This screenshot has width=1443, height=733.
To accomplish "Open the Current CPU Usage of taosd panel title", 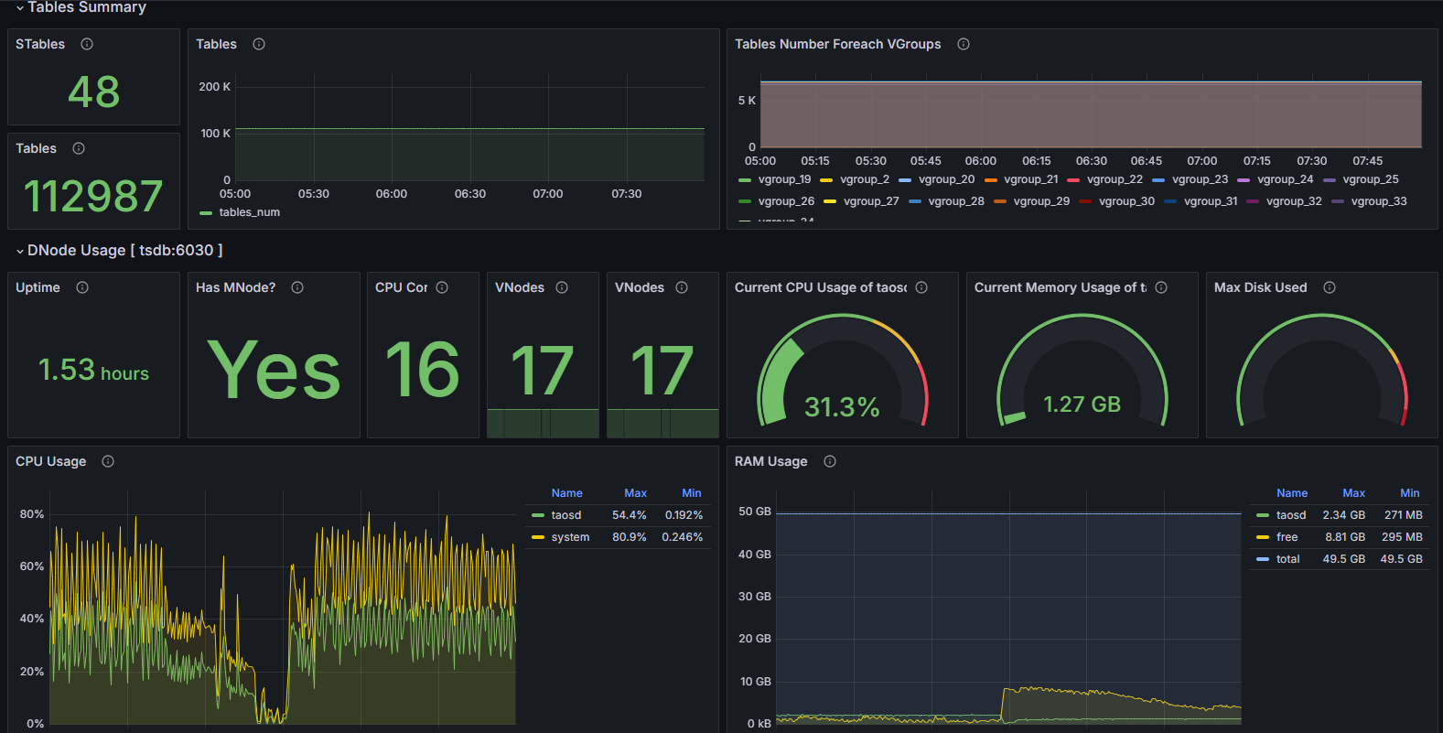I will pos(820,287).
